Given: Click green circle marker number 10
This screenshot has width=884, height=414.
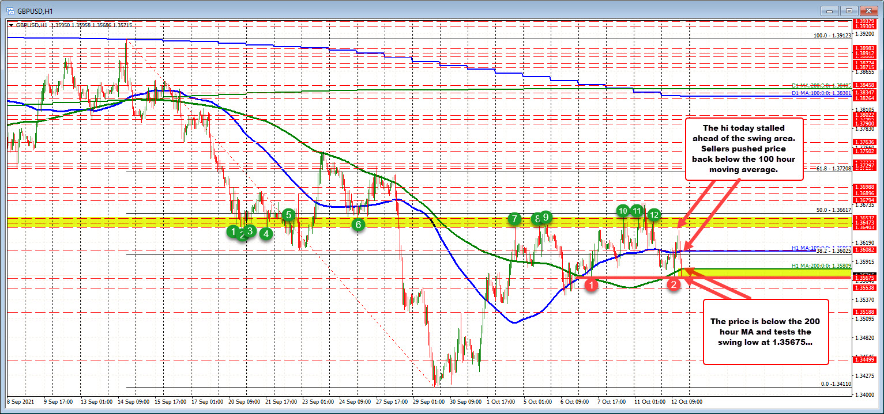Looking at the screenshot, I should (623, 211).
